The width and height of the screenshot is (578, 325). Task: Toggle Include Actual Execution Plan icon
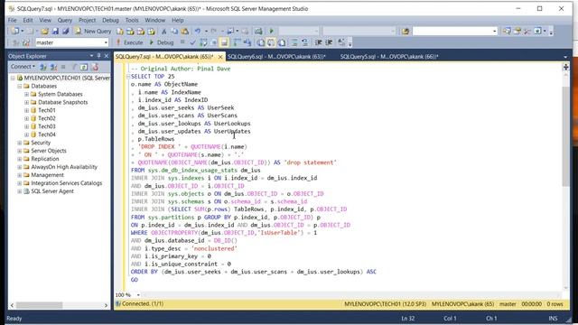coord(237,42)
